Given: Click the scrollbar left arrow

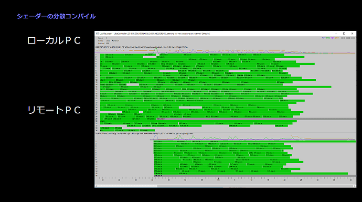Looking at the screenshot, I should click(96, 186).
